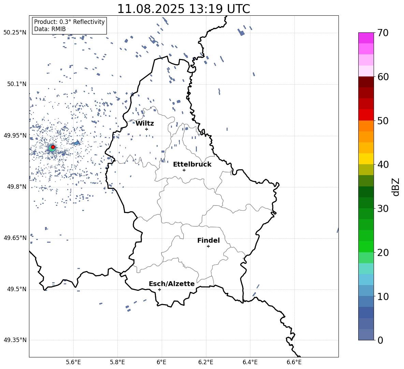Click the dBZ colorbar label
Screen dimensions: 404x369
point(396,187)
